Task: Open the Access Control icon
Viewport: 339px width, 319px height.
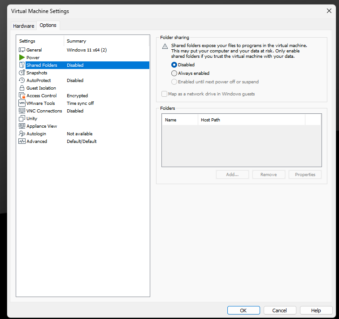Action: coord(22,95)
